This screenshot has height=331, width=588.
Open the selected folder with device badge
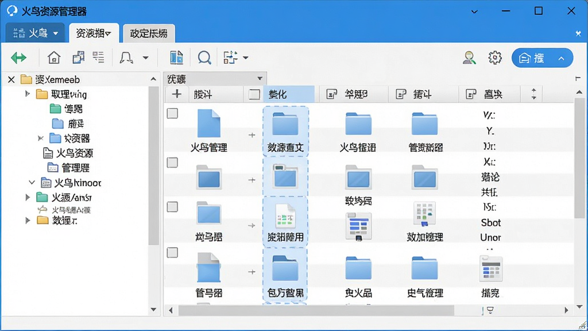pyautogui.click(x=285, y=176)
